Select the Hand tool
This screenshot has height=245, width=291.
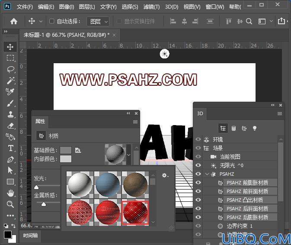pyautogui.click(x=10, y=193)
